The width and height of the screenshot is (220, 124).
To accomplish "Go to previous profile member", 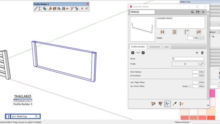I will point(133,53).
